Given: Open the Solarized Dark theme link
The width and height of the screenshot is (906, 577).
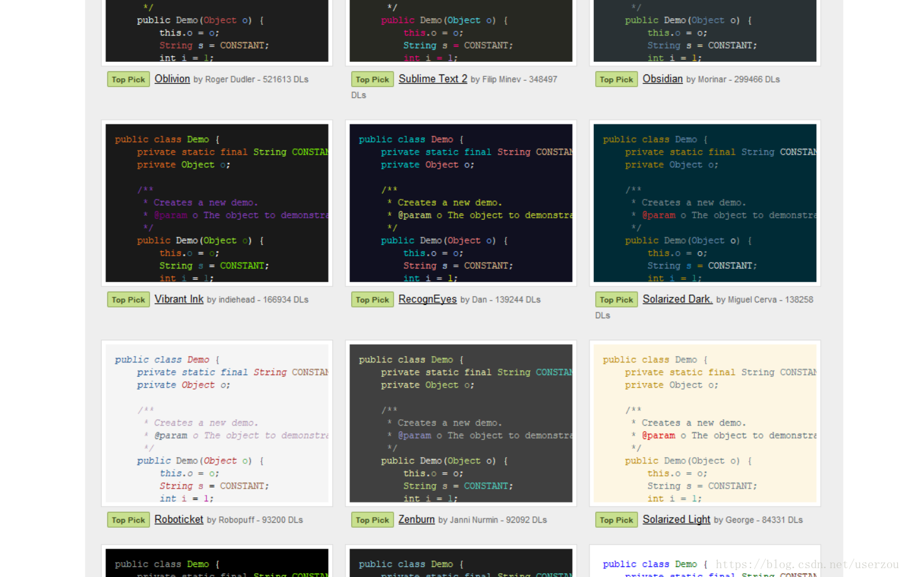Looking at the screenshot, I should coord(677,299).
